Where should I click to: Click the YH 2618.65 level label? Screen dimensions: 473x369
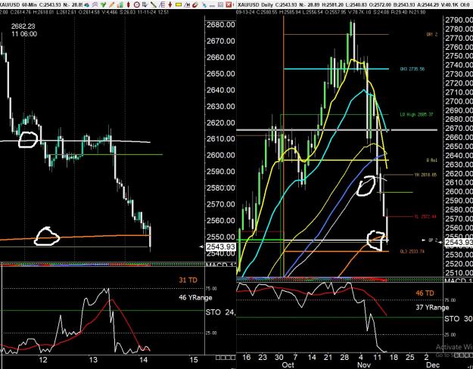425,175
